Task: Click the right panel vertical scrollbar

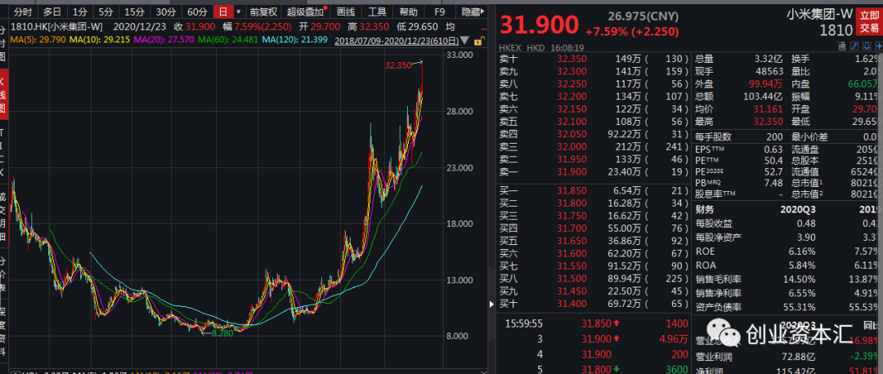Action: pyautogui.click(x=880, y=214)
